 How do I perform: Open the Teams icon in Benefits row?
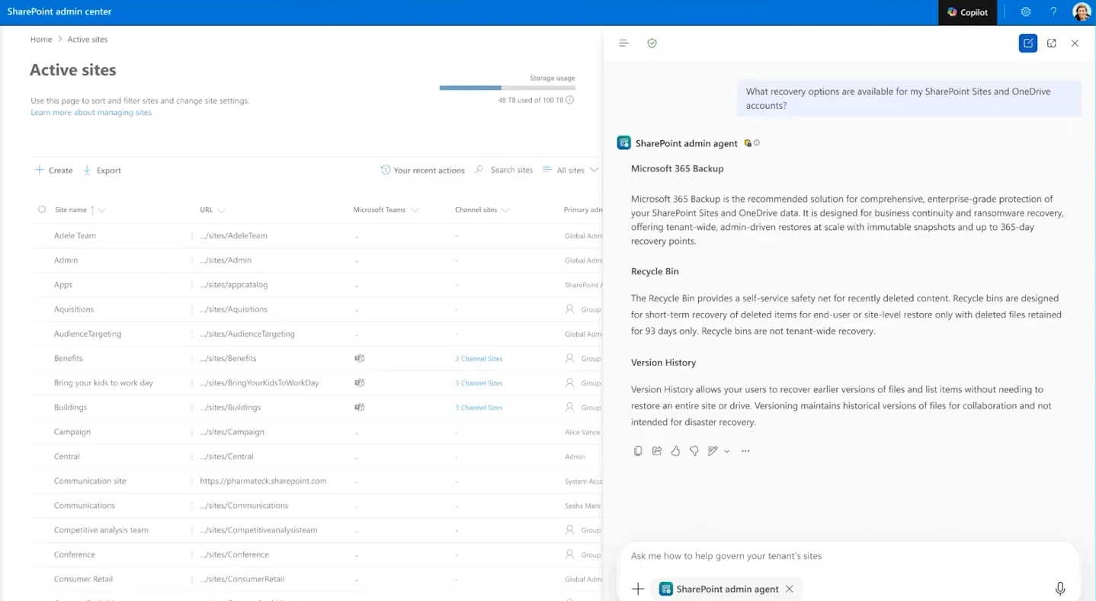point(359,358)
